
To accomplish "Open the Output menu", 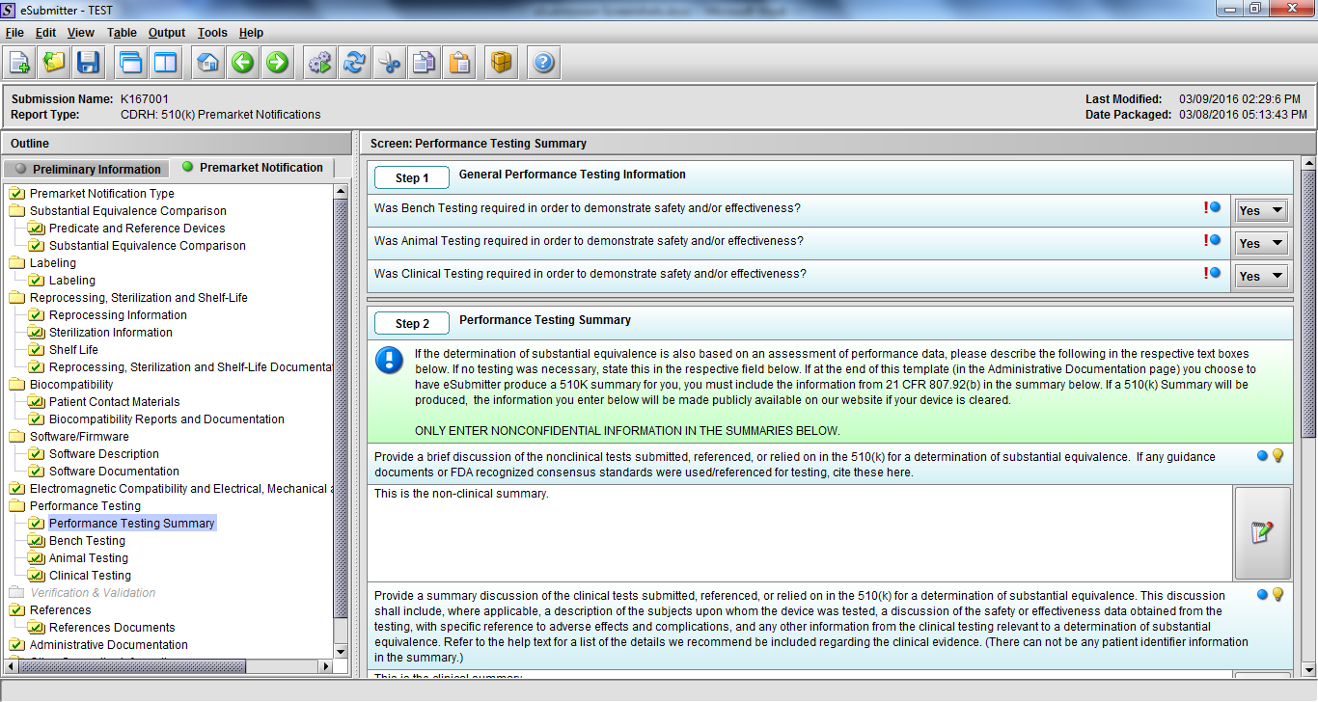I will coord(167,33).
